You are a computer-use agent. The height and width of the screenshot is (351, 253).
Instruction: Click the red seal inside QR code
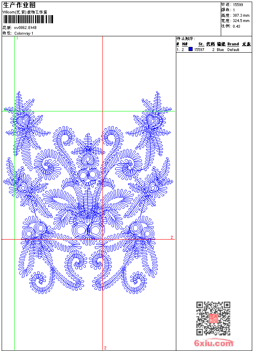coord(213,319)
